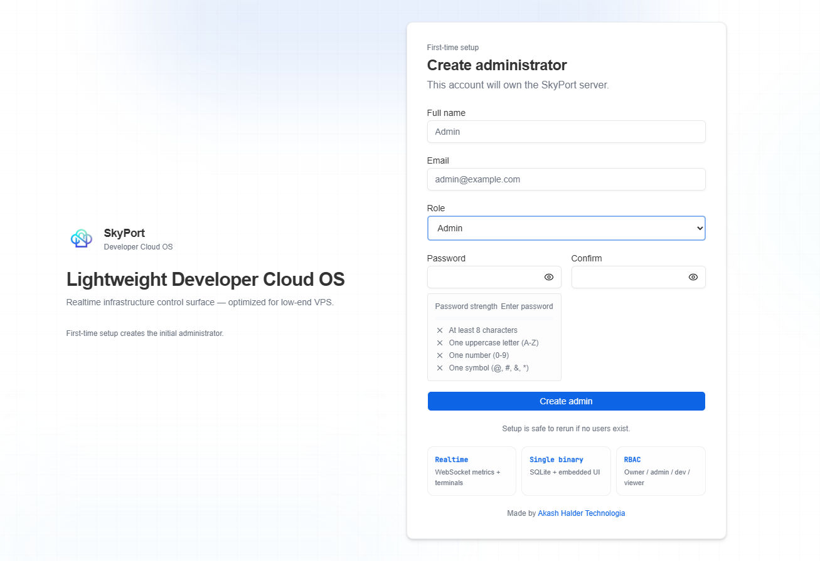Click the 'At least 8 characters' requirement text
The height and width of the screenshot is (561, 820).
pos(483,330)
